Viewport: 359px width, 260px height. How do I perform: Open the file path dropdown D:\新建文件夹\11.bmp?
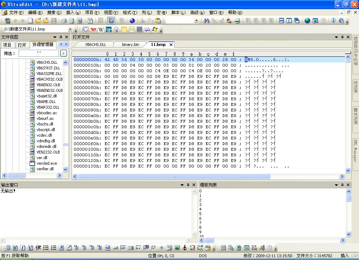coord(70,29)
